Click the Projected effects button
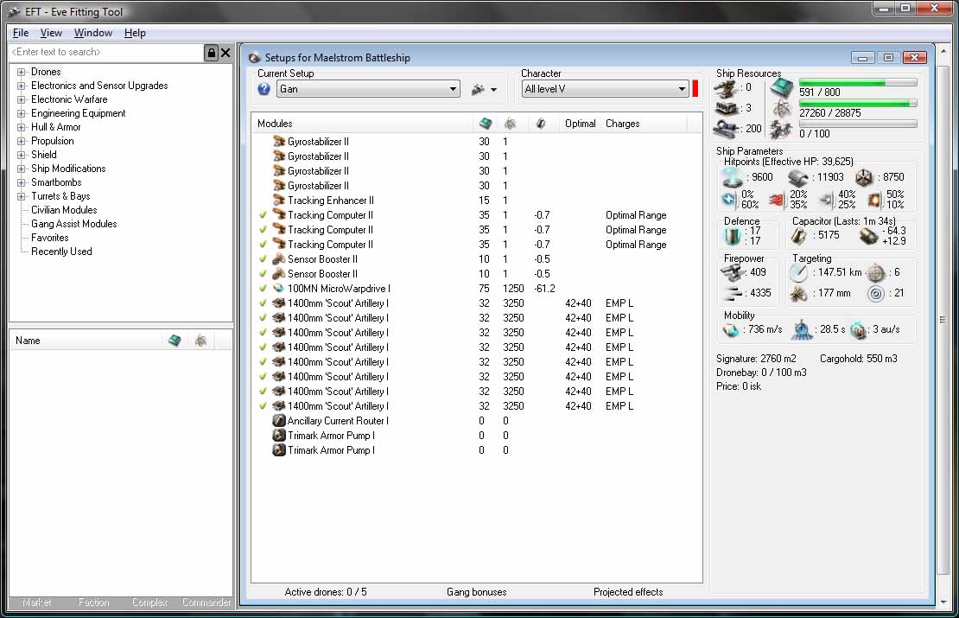This screenshot has width=959, height=618. coord(628,592)
